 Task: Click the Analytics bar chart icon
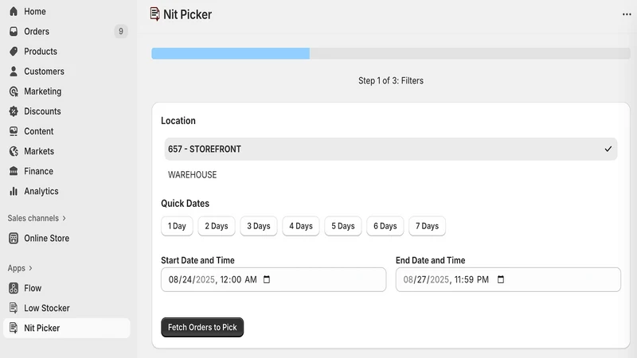click(x=14, y=191)
